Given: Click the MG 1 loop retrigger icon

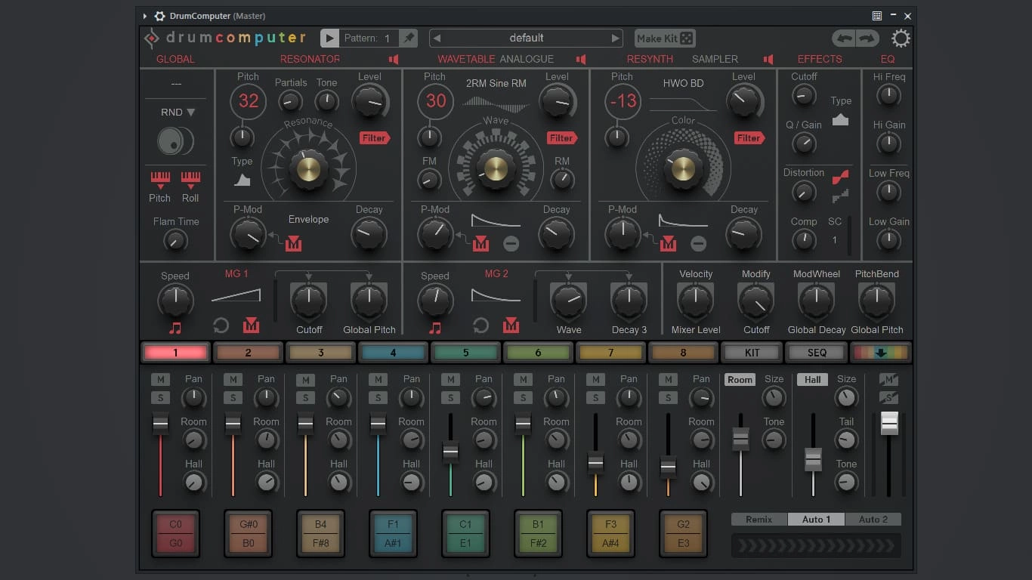Looking at the screenshot, I should coord(221,325).
